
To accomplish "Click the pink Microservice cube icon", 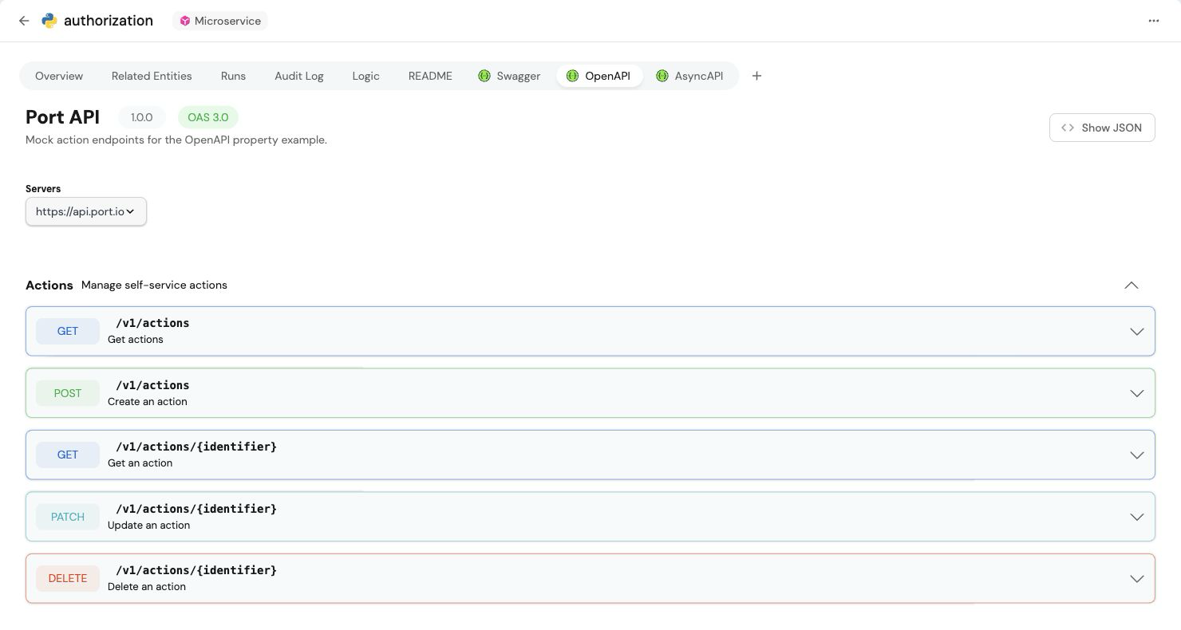I will click(x=185, y=21).
